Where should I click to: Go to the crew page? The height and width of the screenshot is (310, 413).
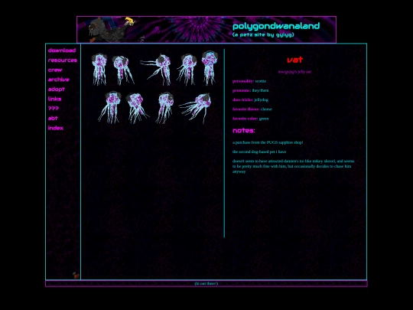(x=55, y=70)
